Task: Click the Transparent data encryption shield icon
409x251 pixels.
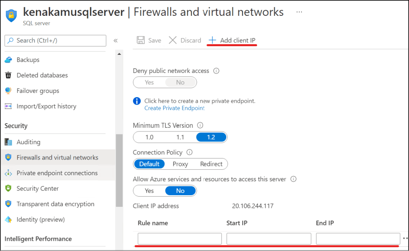Action: click(8, 204)
